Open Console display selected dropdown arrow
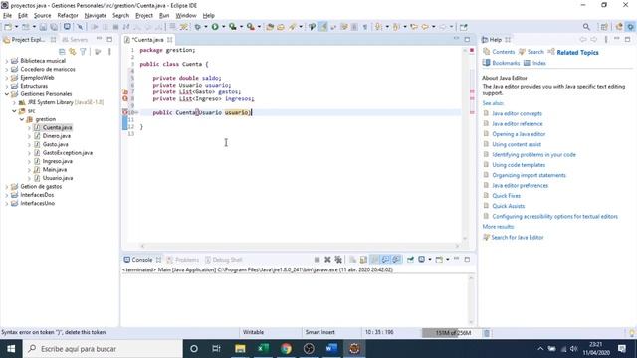This screenshot has height=358, width=637. [430, 260]
